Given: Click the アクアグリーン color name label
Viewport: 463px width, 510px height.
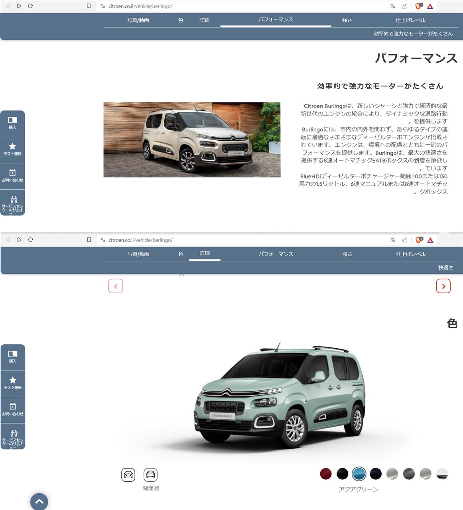Looking at the screenshot, I should coord(359,489).
